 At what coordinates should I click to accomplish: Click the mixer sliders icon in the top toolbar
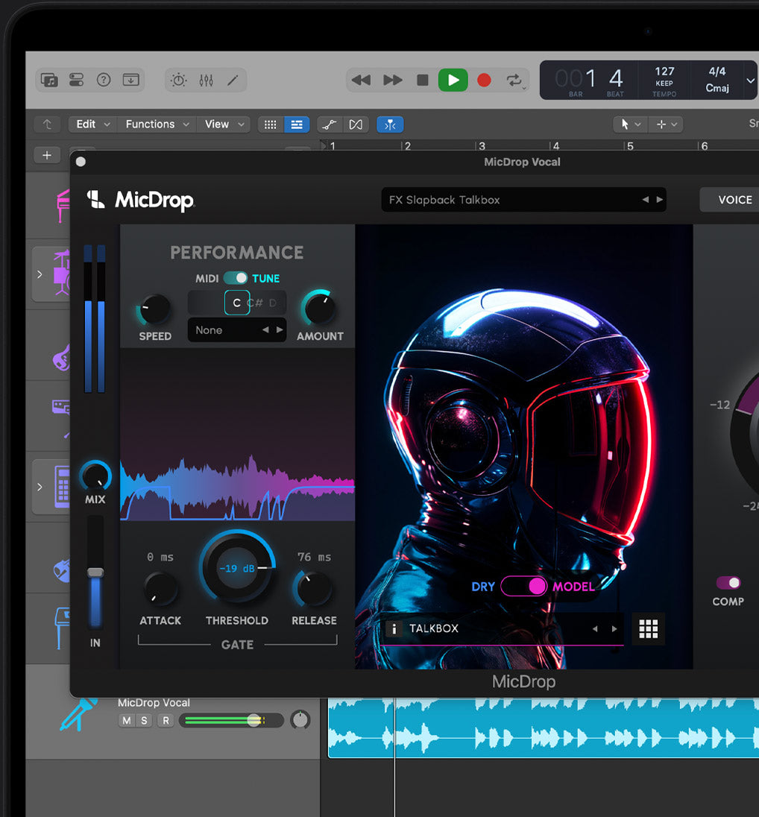[206, 79]
